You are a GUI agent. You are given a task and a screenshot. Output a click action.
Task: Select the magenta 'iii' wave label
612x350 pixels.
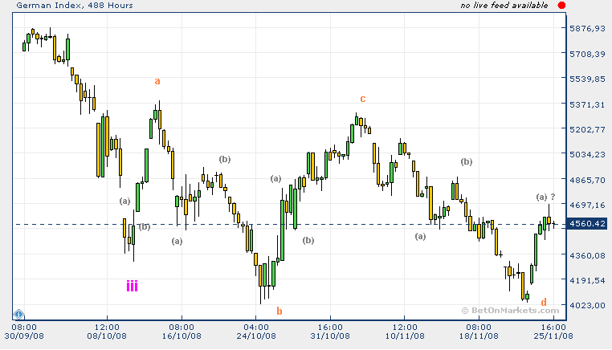pos(132,286)
